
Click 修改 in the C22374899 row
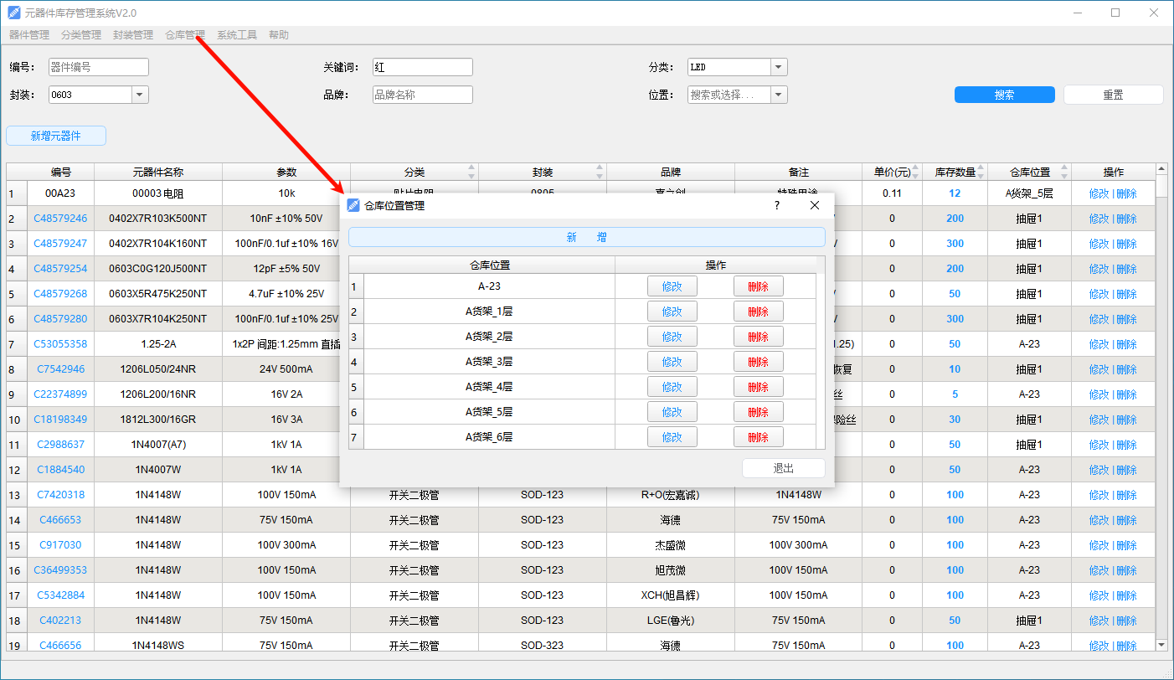[x=1099, y=394]
